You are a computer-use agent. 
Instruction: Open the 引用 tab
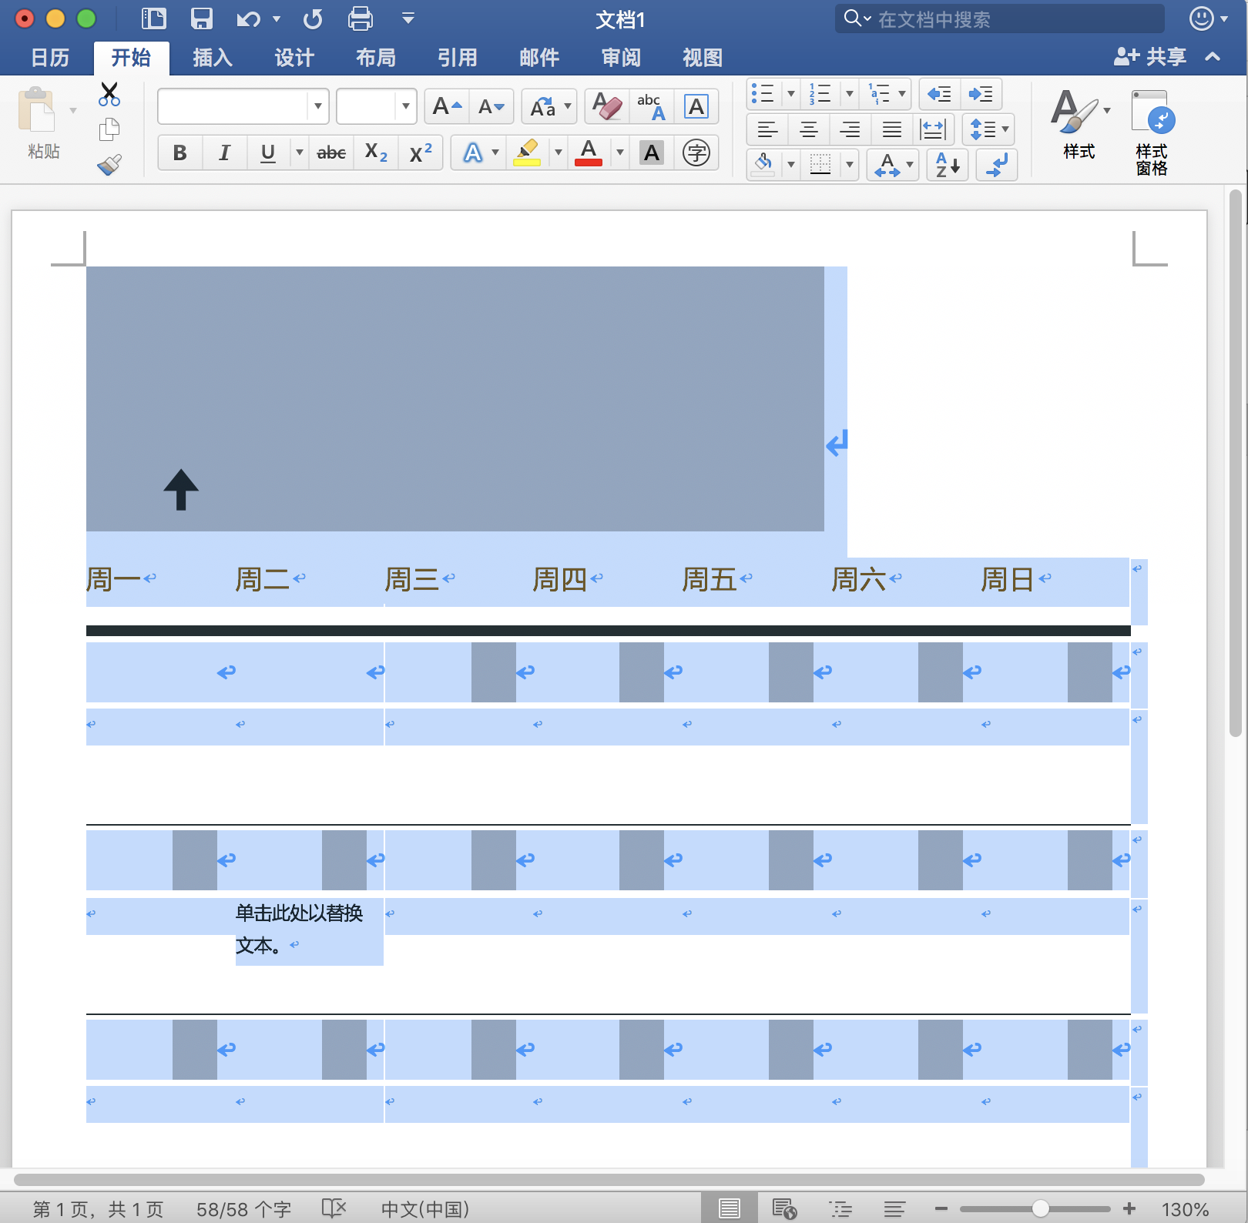point(458,58)
